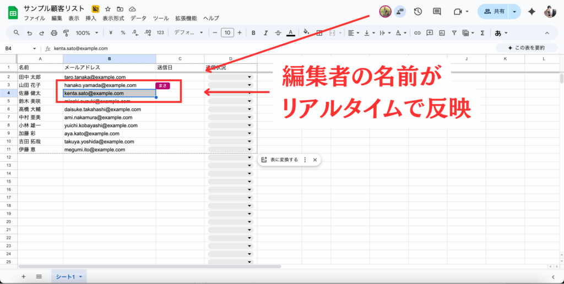Open the データ menu
Viewport: 564px width, 284px height.
[x=138, y=18]
